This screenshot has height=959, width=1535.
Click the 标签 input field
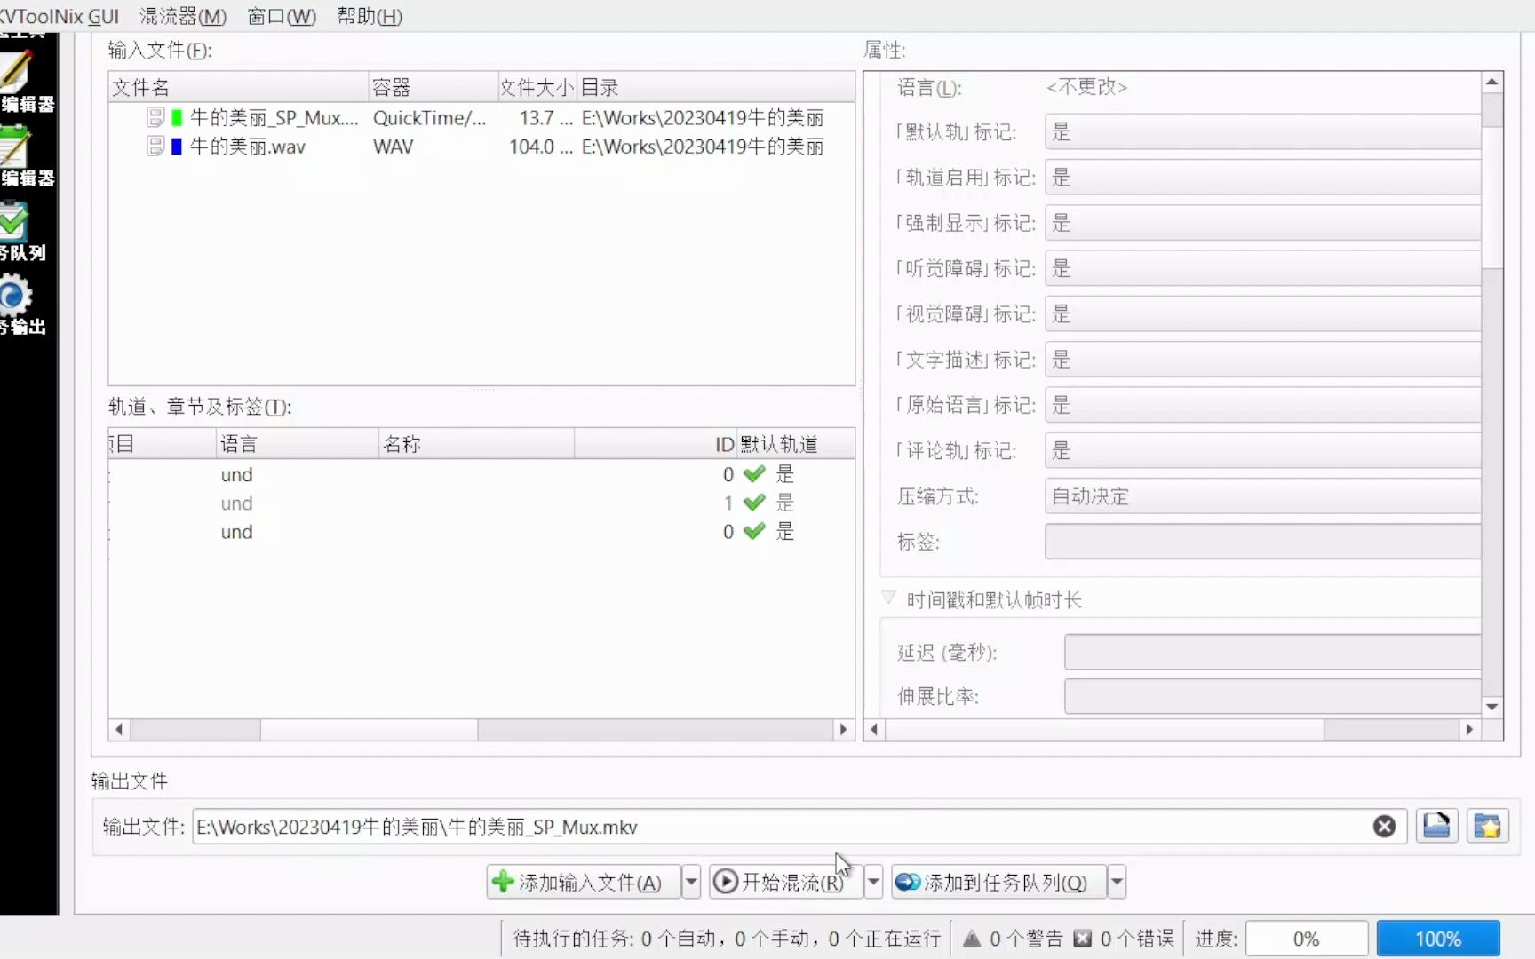(x=1262, y=542)
